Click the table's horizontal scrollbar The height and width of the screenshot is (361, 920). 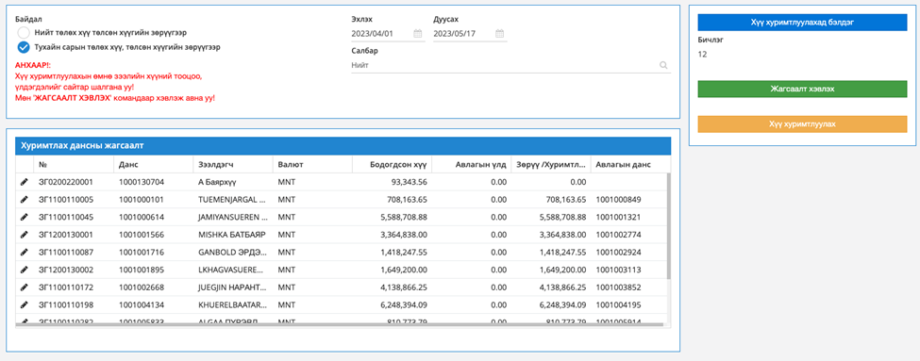(339, 324)
